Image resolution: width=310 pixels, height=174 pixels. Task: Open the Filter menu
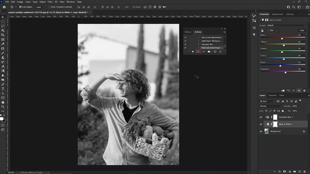pyautogui.click(x=50, y=2)
